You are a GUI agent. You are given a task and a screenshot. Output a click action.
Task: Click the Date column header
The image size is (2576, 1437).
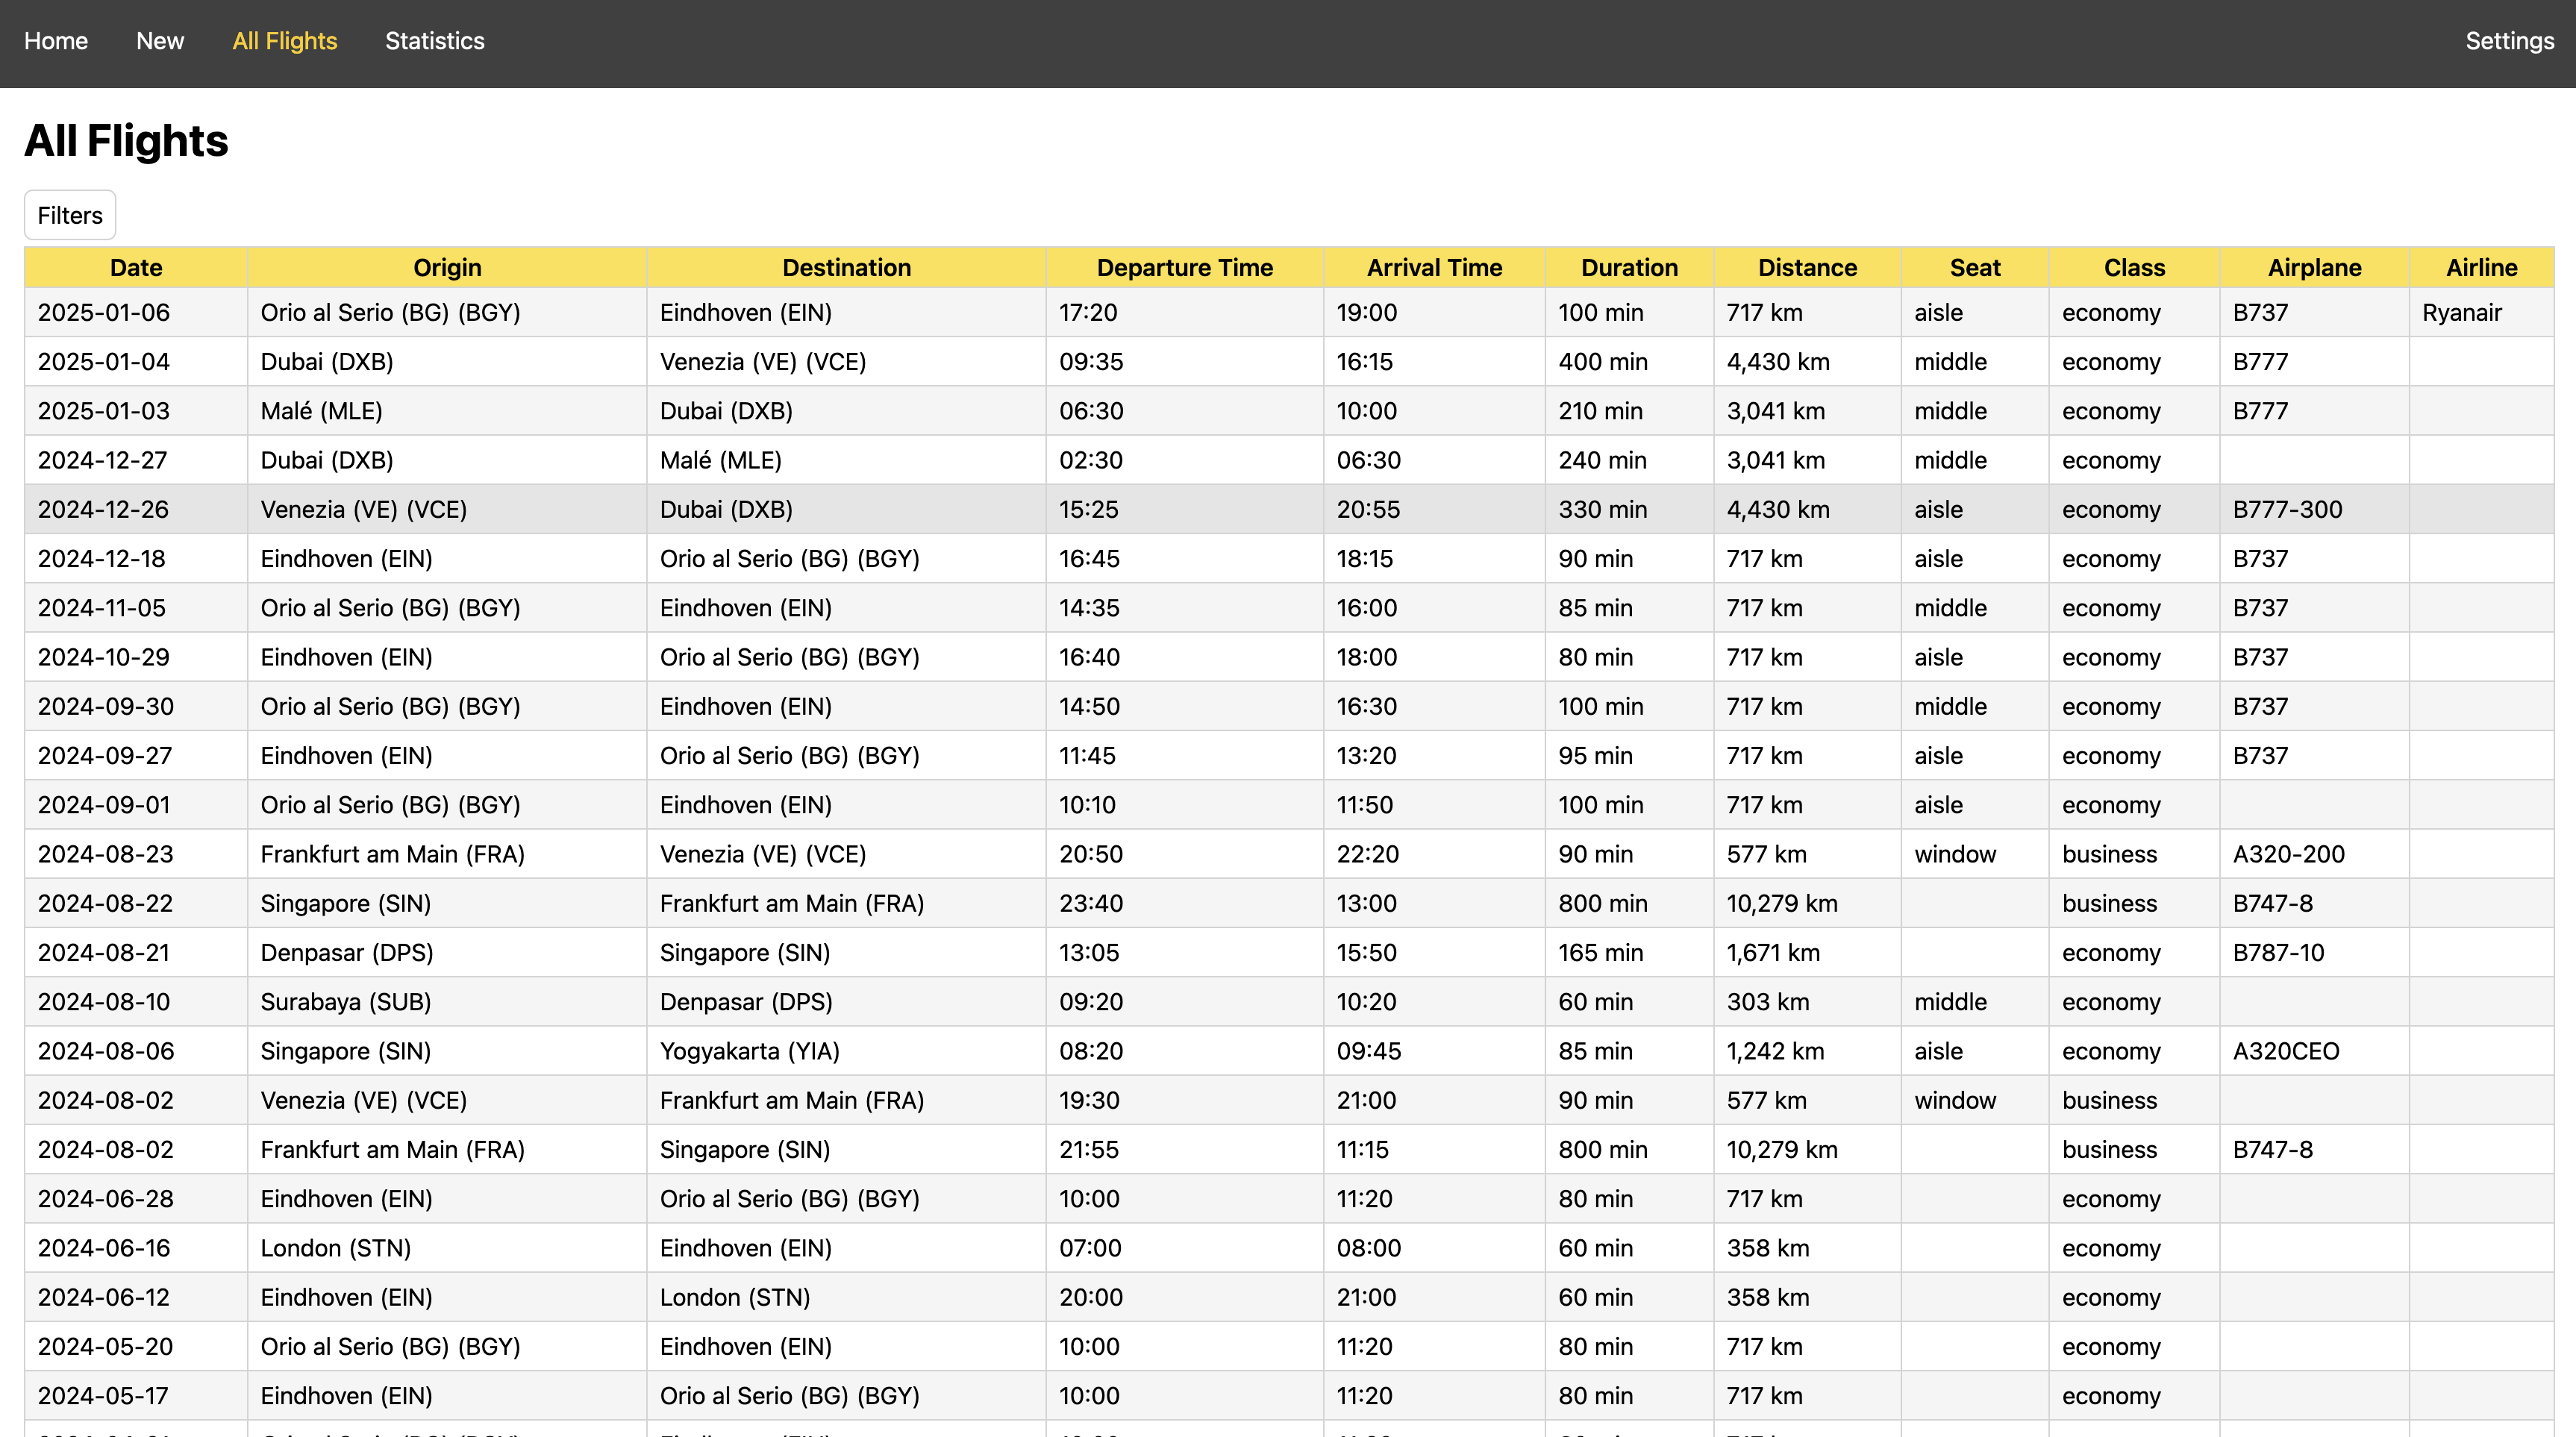[136, 267]
